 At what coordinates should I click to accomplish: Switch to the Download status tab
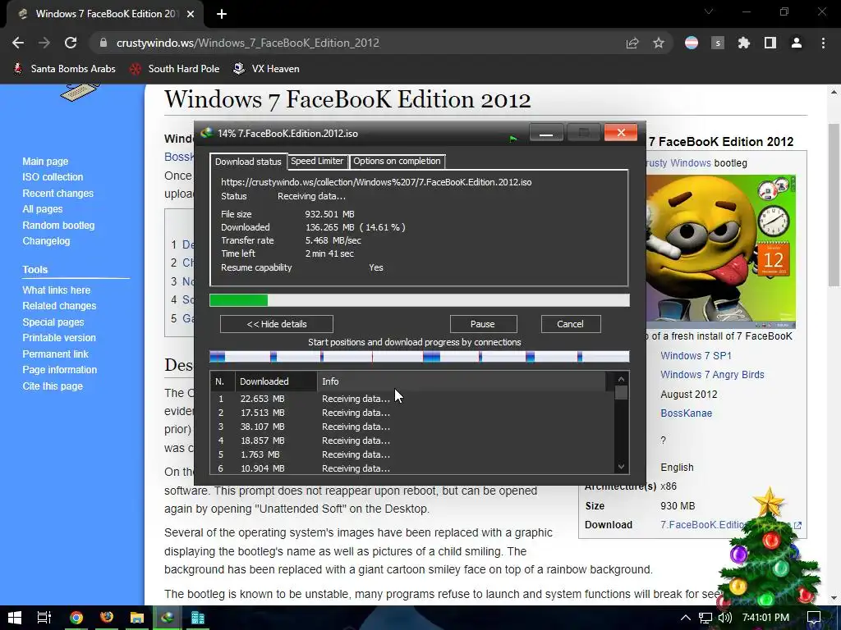(x=248, y=162)
